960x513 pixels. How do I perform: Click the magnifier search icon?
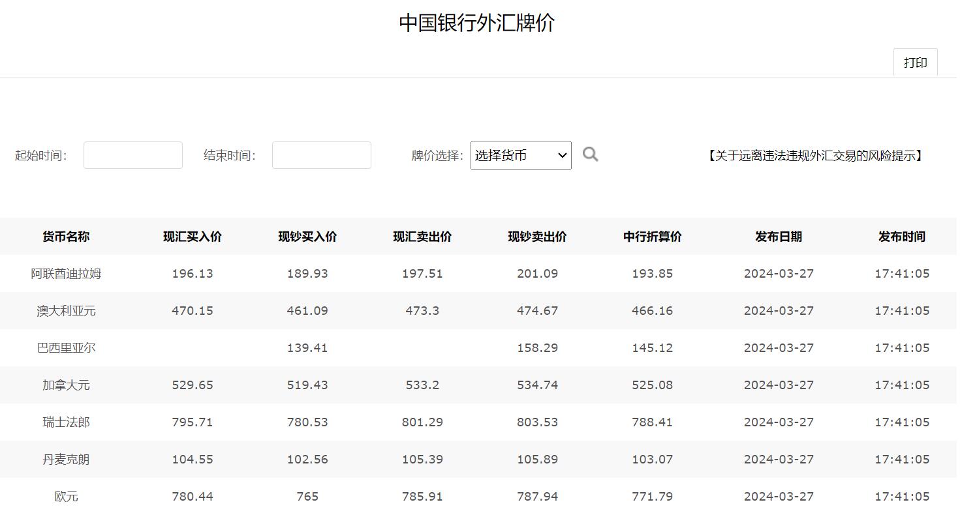coord(590,154)
